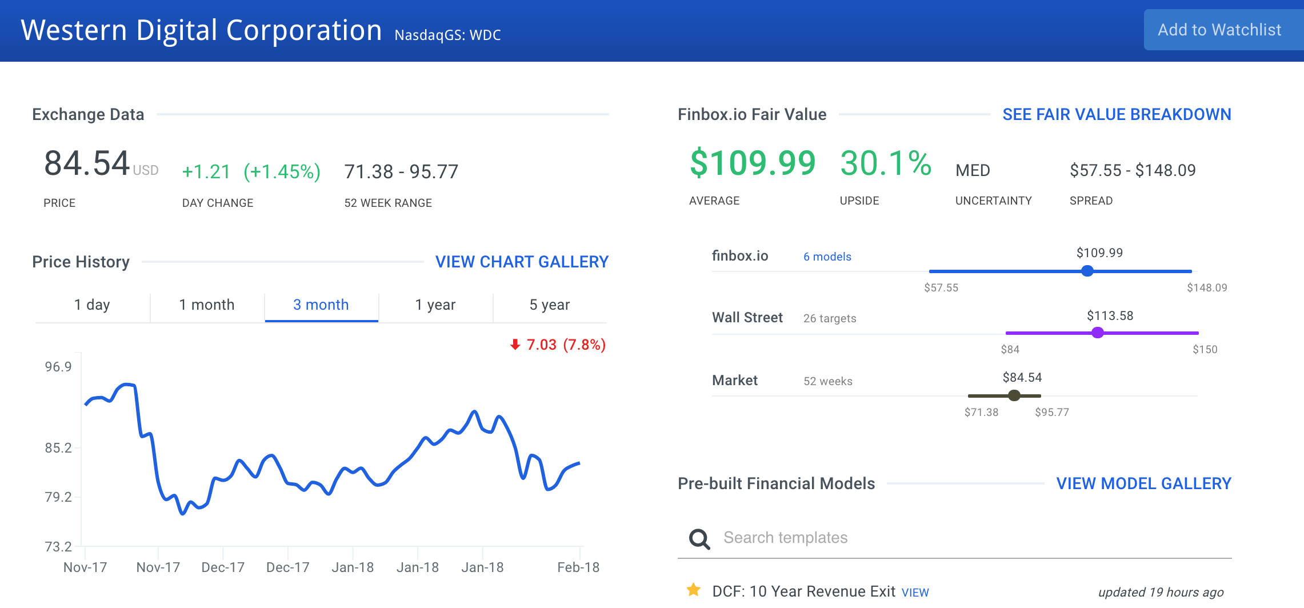Click the finbox.io $109.99 slider dot

pos(1087,271)
